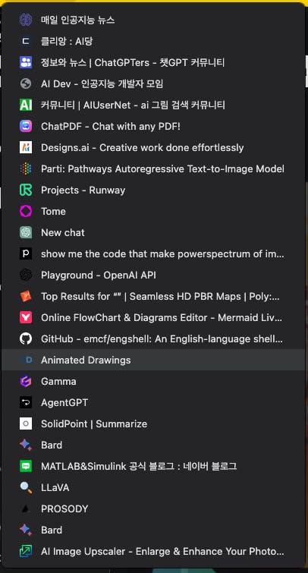Viewport: 308px width, 573px height.
Task: Click the GitHub octocat icon
Action: tap(26, 338)
